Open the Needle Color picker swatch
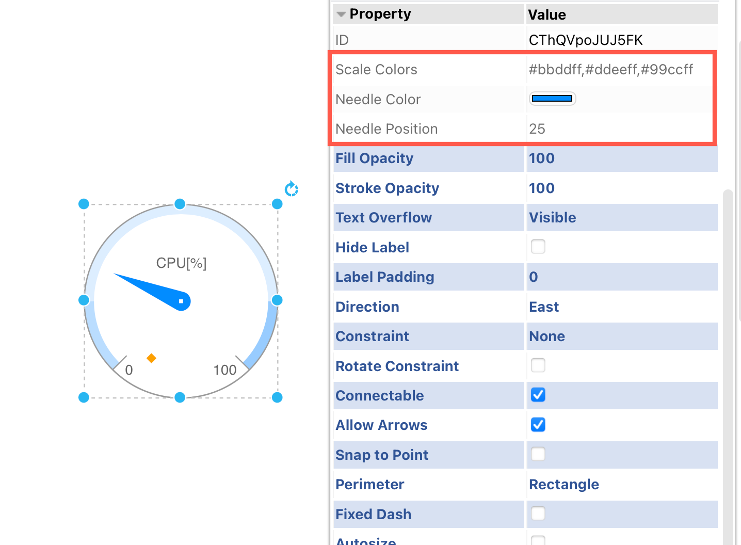This screenshot has height=545, width=741. click(552, 98)
